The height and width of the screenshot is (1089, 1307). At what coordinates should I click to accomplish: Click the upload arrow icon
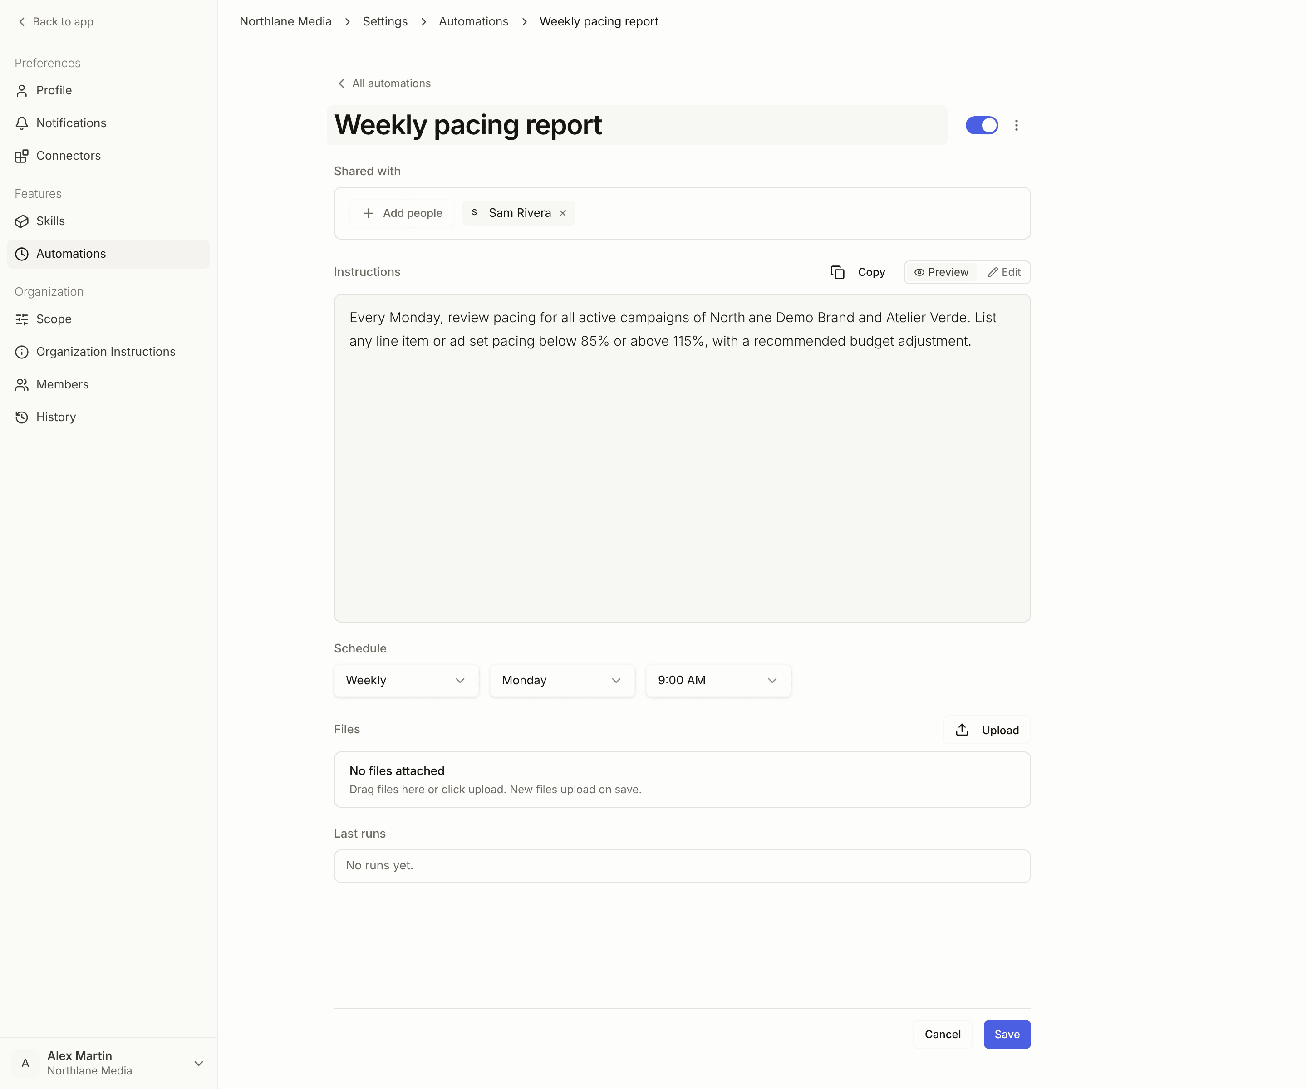(962, 730)
